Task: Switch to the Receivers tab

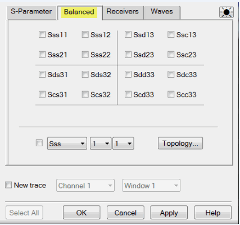Action: 123,12
